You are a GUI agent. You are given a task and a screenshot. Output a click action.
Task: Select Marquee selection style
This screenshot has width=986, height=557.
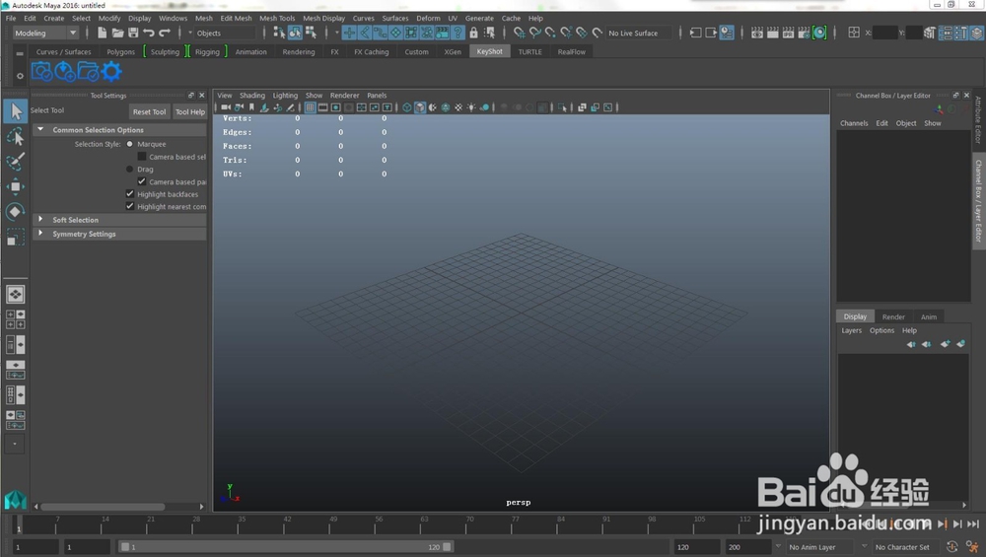point(130,144)
